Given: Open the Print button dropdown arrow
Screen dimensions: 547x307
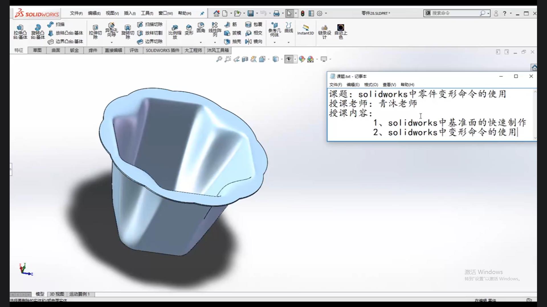Looking at the screenshot, I should [283, 13].
